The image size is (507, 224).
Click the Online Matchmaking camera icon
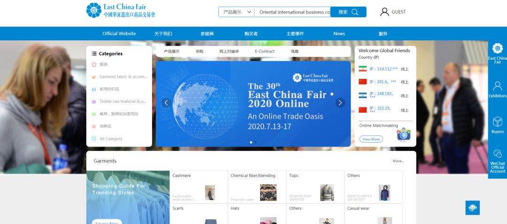point(404,134)
